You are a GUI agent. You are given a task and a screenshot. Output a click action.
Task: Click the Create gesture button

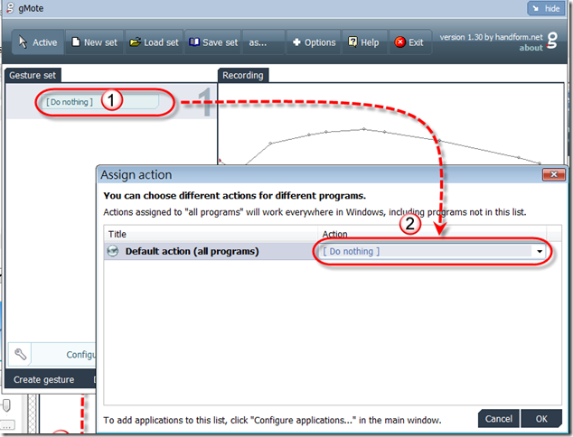44,380
